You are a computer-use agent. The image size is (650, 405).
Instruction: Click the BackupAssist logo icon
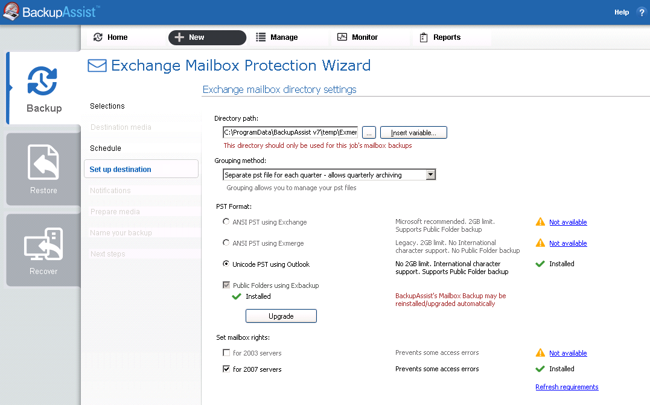point(11,11)
